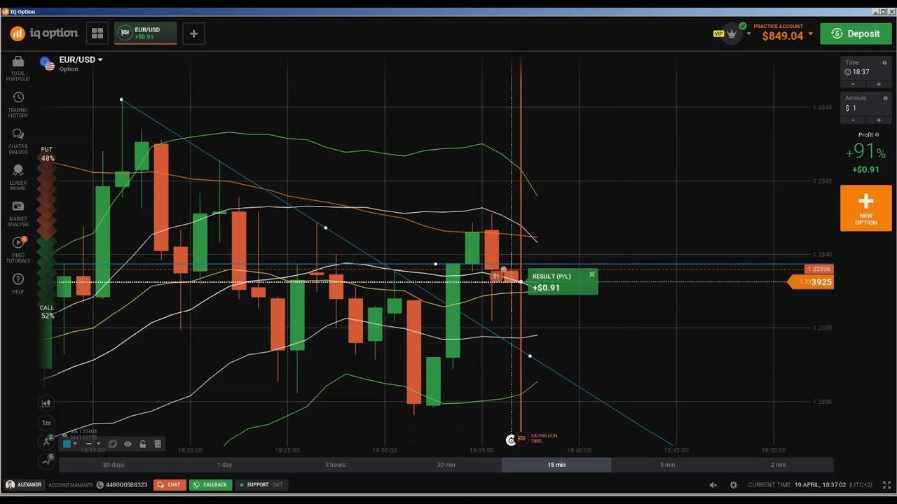Open the chart type candlestick icon

pos(46,403)
